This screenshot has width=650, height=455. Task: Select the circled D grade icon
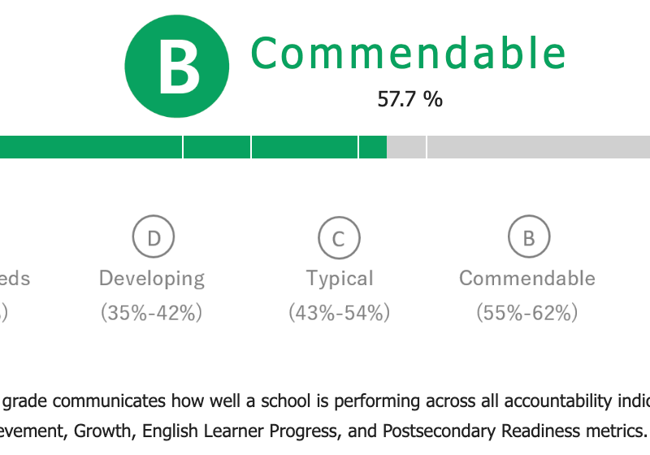click(x=154, y=236)
